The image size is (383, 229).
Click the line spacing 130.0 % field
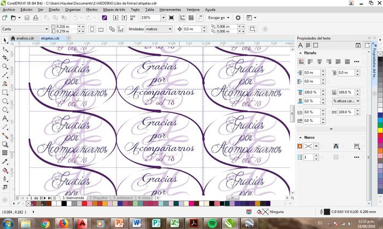[x=311, y=92]
